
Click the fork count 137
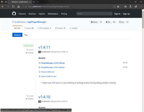[x=127, y=22]
